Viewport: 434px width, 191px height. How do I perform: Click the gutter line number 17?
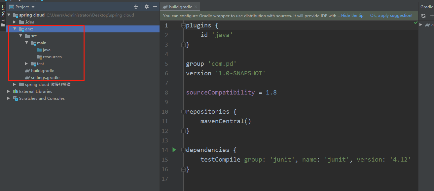(165, 179)
